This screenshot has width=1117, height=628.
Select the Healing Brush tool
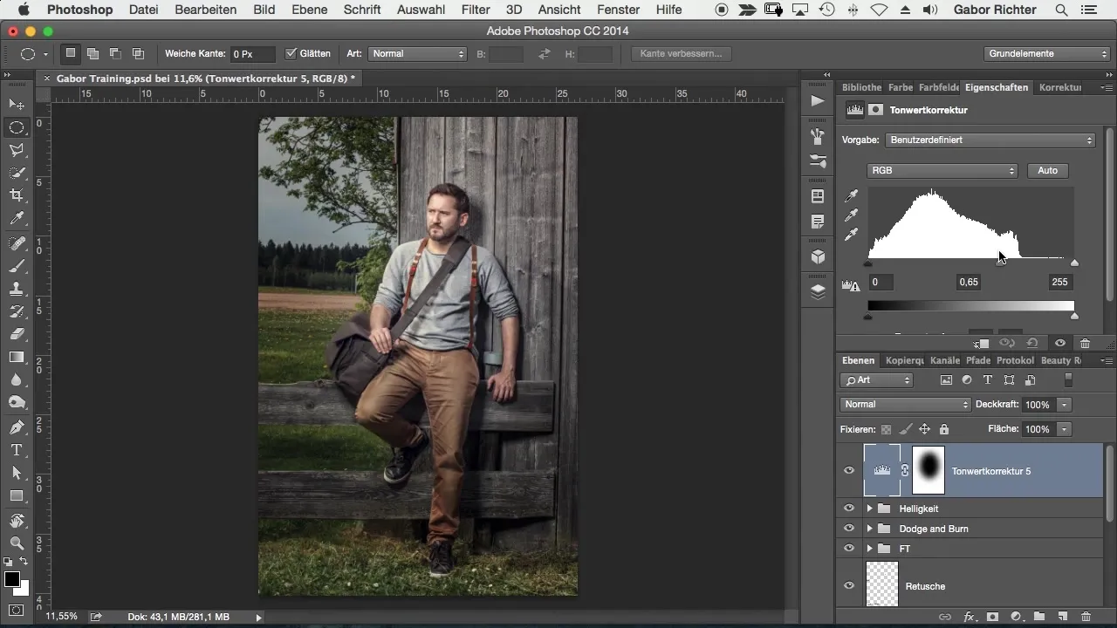coord(17,243)
